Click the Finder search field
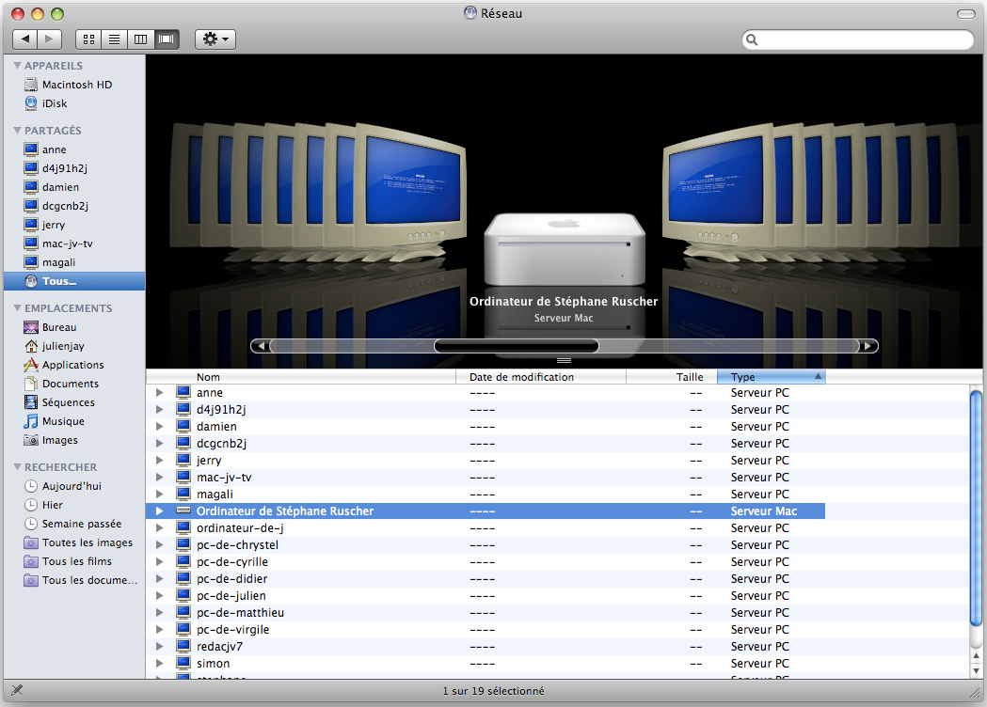Image resolution: width=987 pixels, height=707 pixels. [858, 39]
